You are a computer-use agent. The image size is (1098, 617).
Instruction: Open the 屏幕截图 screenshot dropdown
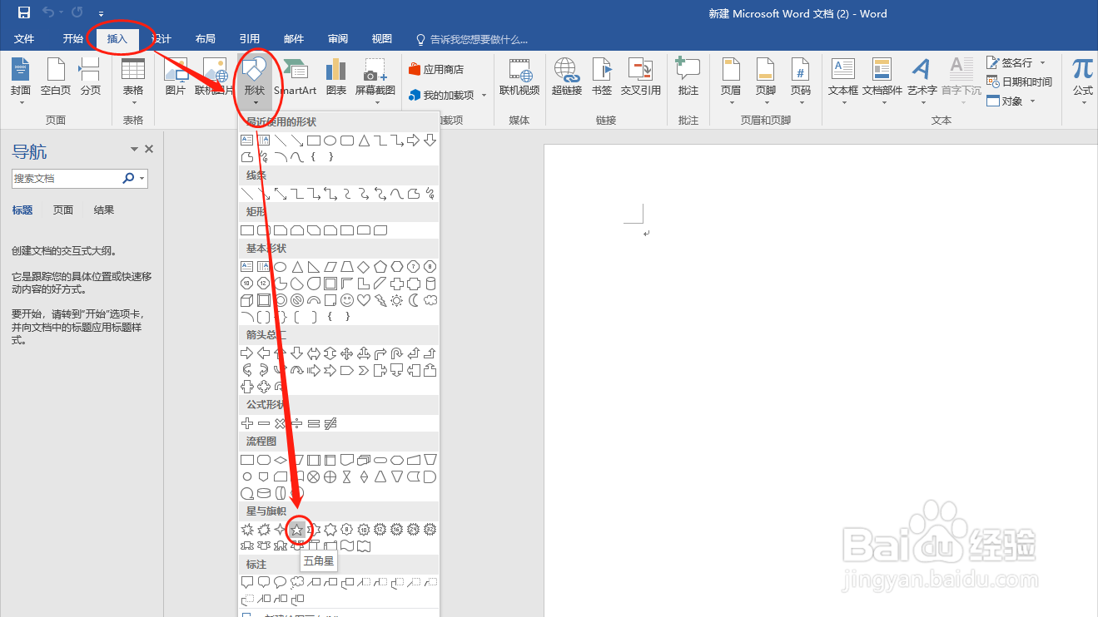click(x=375, y=81)
